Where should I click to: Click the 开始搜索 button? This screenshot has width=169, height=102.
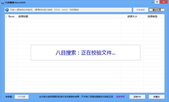tap(141, 10)
